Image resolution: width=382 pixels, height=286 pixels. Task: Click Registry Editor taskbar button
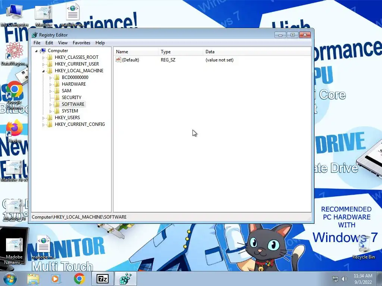[x=125, y=279]
